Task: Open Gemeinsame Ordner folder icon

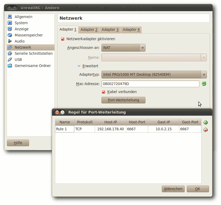Action: pos(10,66)
